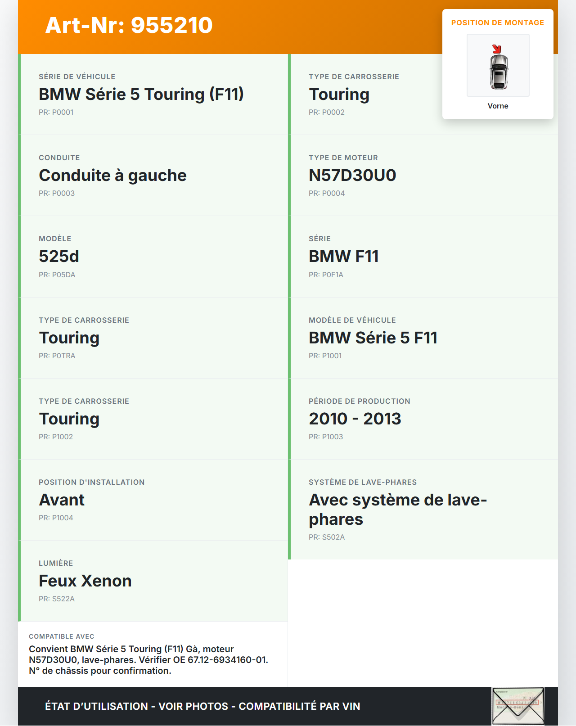The width and height of the screenshot is (576, 726).
Task: Click the 'POSITION DE MONTAGE' card heading
Action: (497, 23)
